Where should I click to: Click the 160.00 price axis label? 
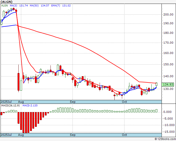point(168,53)
